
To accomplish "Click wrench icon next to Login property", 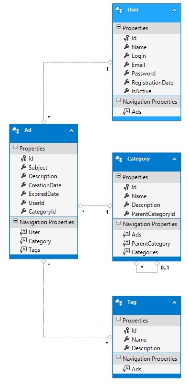I will pyautogui.click(x=126, y=56).
